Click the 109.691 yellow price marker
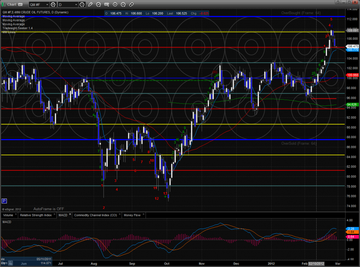 [352, 31]
